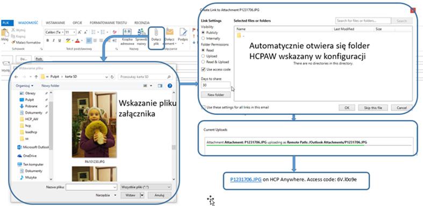Increase the font size with the grow icon
Viewport: 423px width, 206px height.
[x=80, y=32]
